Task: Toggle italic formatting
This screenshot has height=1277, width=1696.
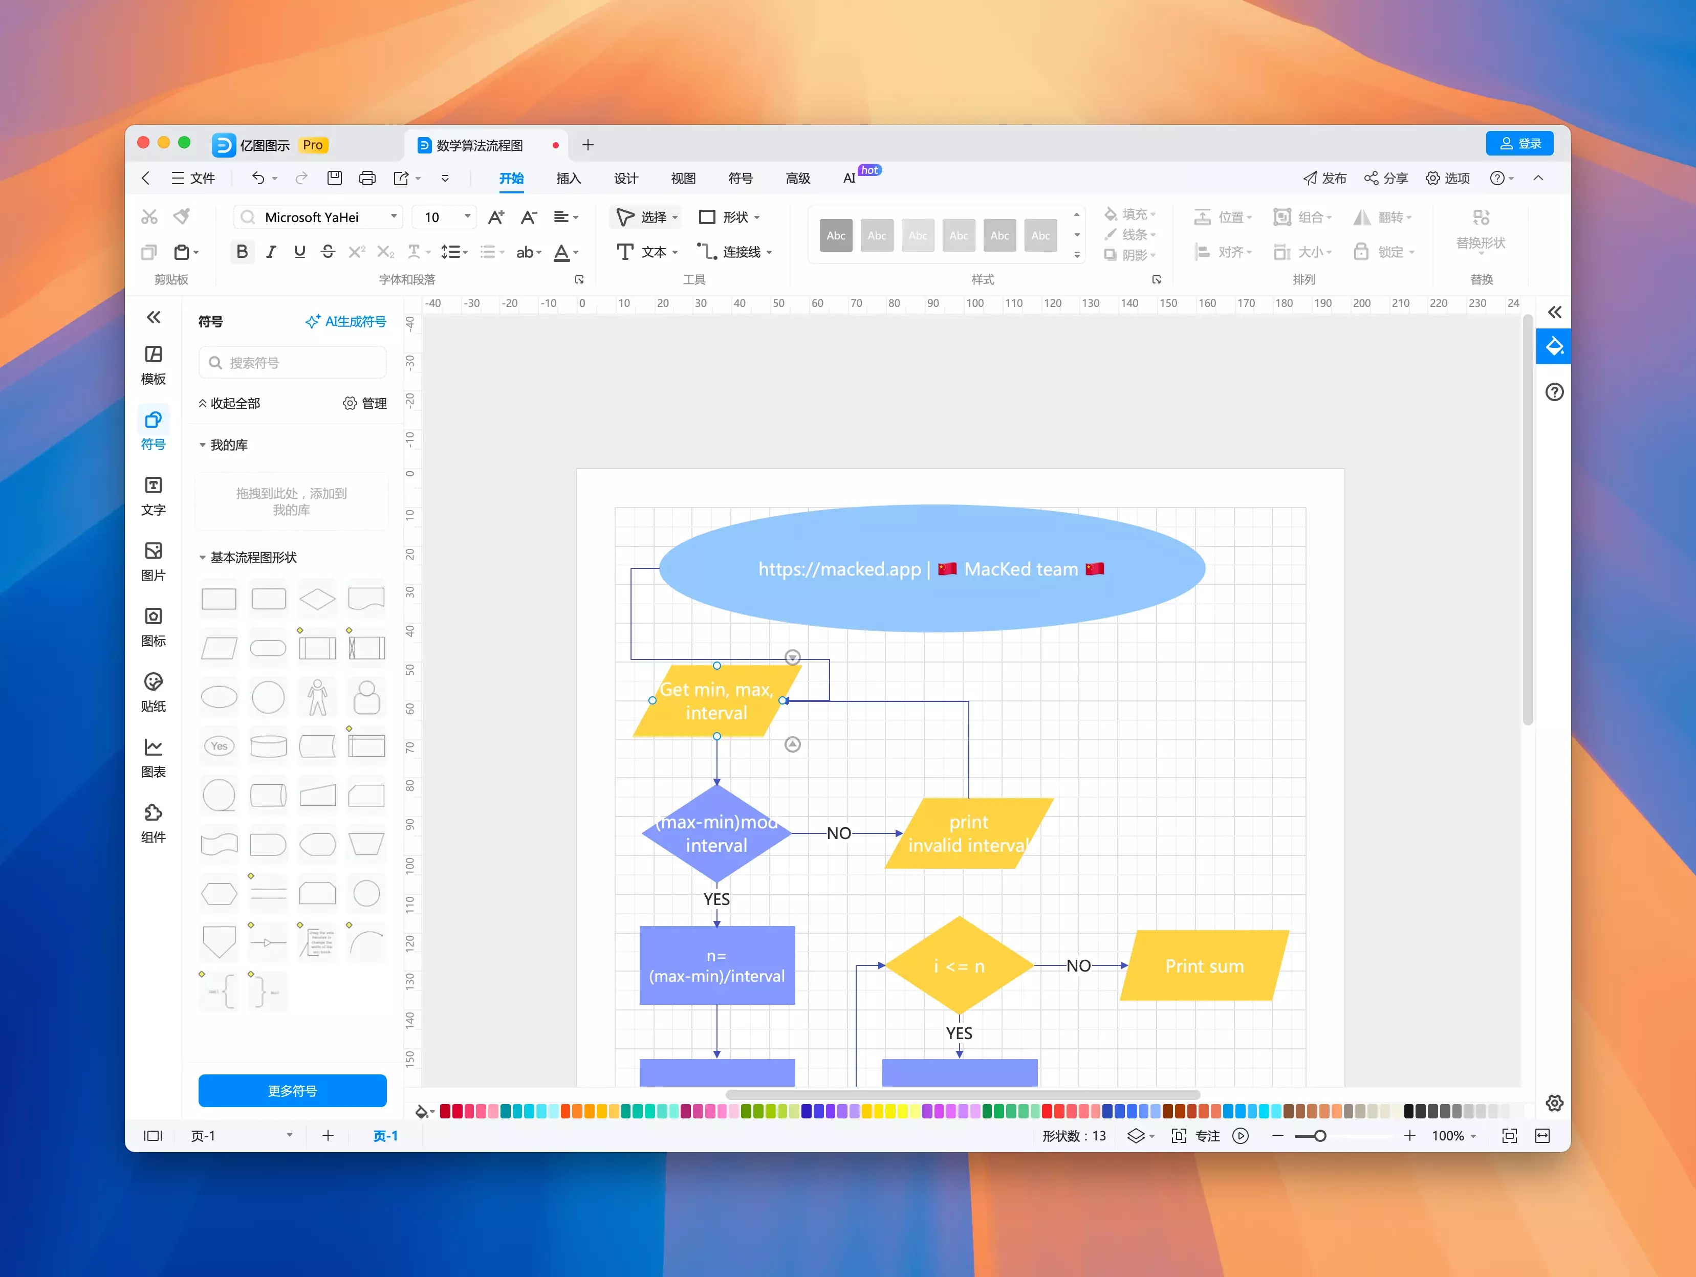Action: (271, 251)
